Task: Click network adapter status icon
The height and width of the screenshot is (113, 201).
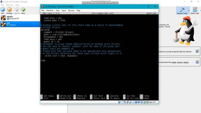Action: tap(128, 102)
